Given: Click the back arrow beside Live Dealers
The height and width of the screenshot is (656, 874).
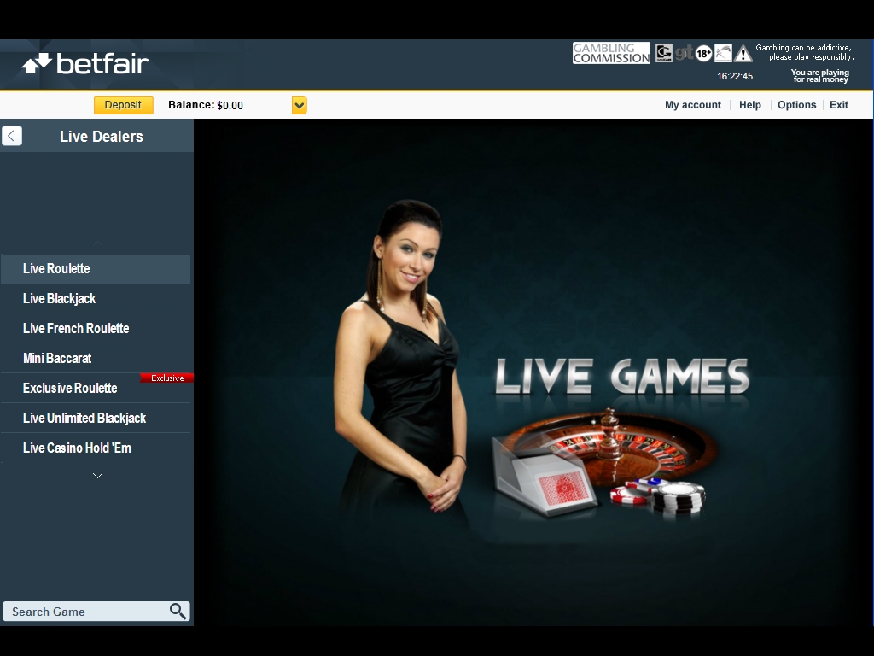Looking at the screenshot, I should coord(12,136).
